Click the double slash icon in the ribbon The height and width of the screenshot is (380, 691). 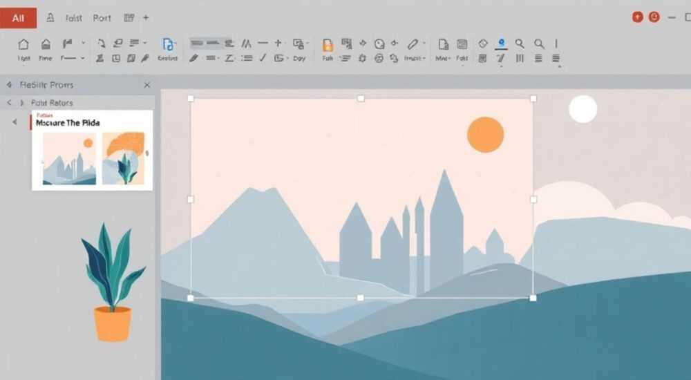click(x=246, y=44)
